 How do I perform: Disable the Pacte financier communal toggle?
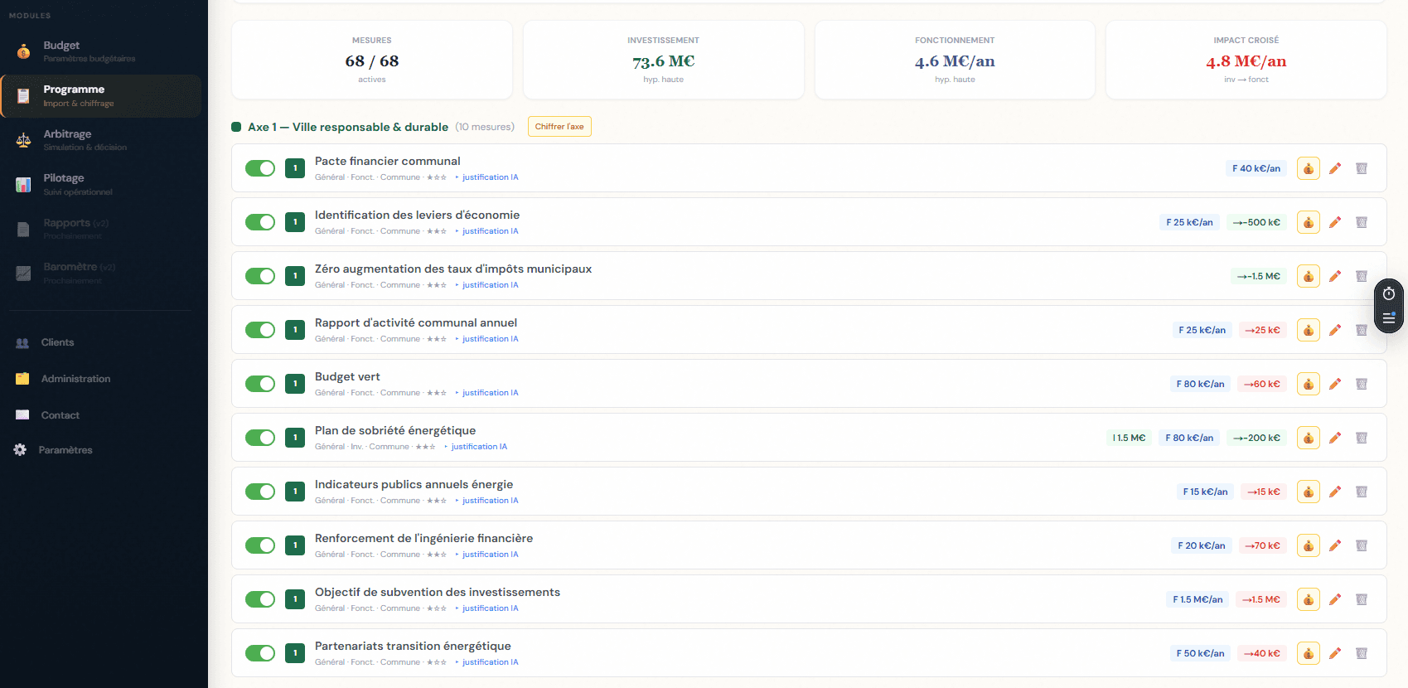coord(260,168)
